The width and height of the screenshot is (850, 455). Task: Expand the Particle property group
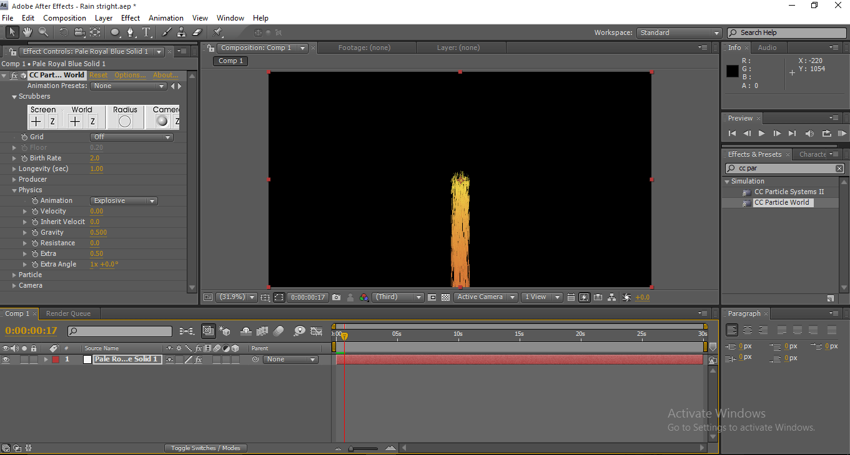tap(14, 275)
